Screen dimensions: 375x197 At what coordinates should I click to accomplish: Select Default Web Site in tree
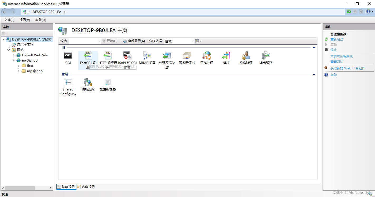[x=34, y=55]
